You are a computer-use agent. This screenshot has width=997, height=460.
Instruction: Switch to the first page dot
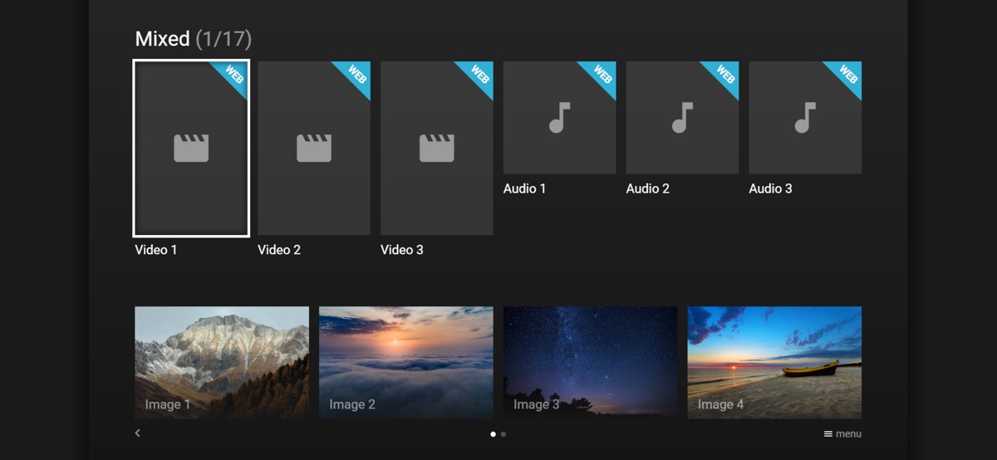[x=494, y=433]
